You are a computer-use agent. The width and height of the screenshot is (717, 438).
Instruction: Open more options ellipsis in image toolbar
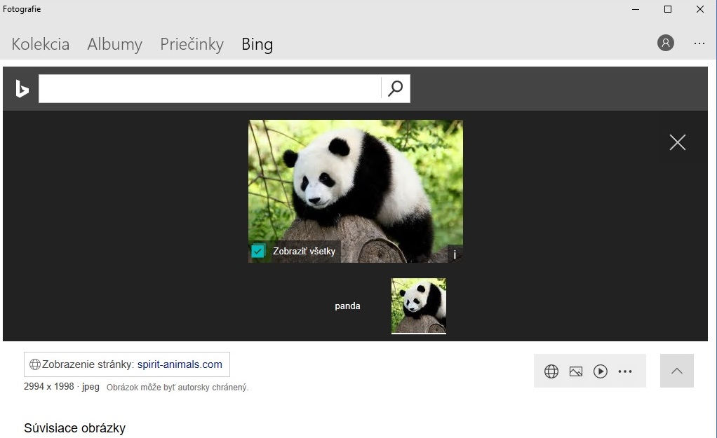coord(625,371)
